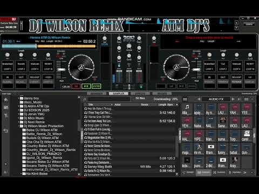Screen dimensions: 259x194
Task: Trigger the 'Man' sampler pad
Action: 210,136
